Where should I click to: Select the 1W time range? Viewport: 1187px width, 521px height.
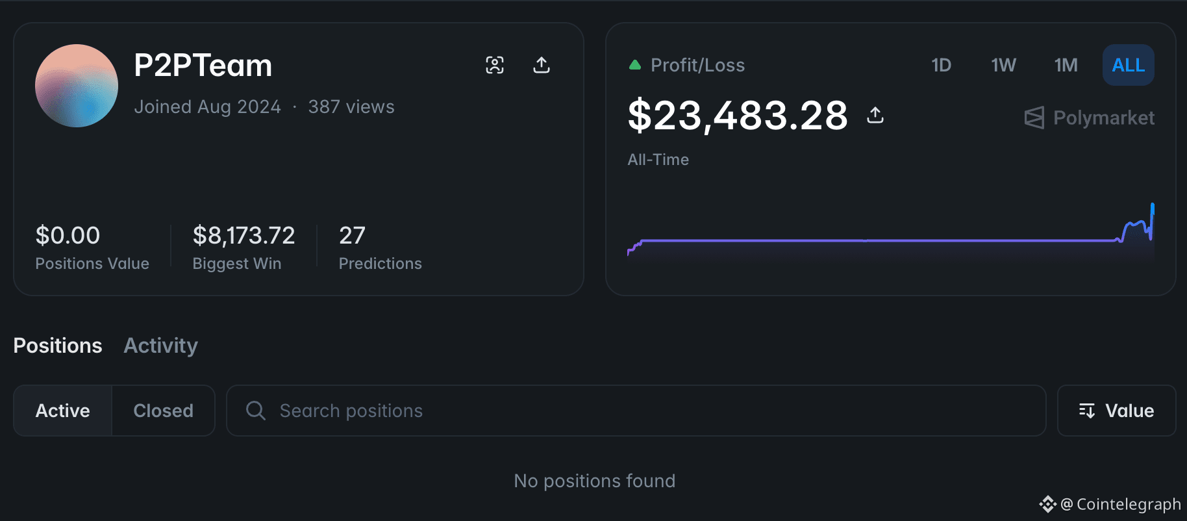tap(1003, 65)
